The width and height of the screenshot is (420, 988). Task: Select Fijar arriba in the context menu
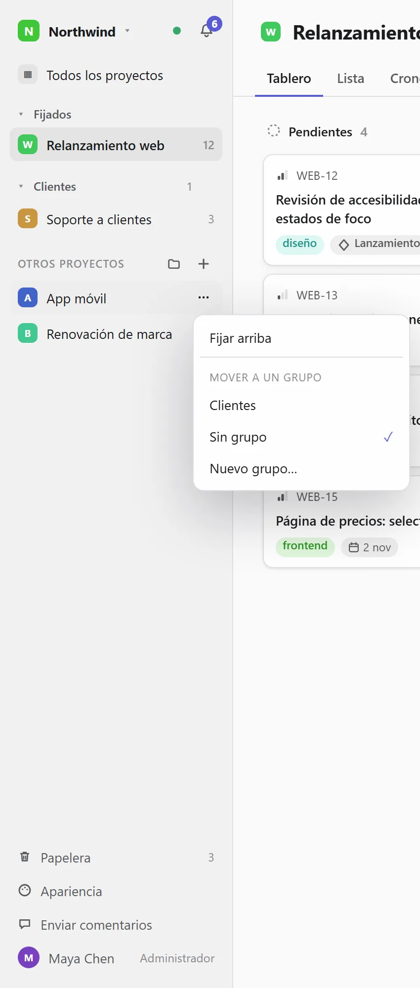301,338
